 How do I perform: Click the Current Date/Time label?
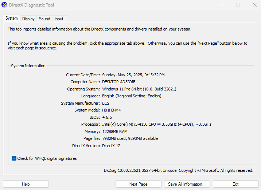[83, 75]
